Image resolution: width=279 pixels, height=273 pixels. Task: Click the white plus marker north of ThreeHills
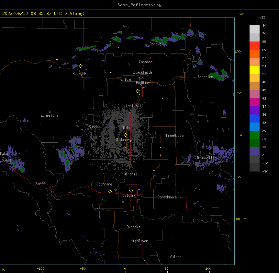point(198,122)
